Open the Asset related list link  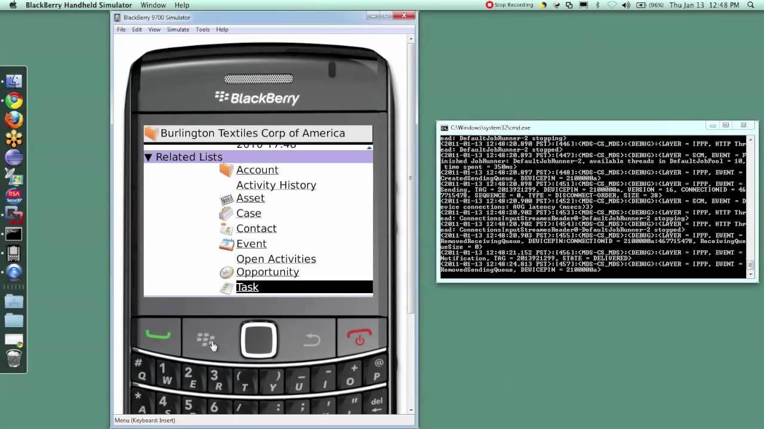[x=250, y=198]
